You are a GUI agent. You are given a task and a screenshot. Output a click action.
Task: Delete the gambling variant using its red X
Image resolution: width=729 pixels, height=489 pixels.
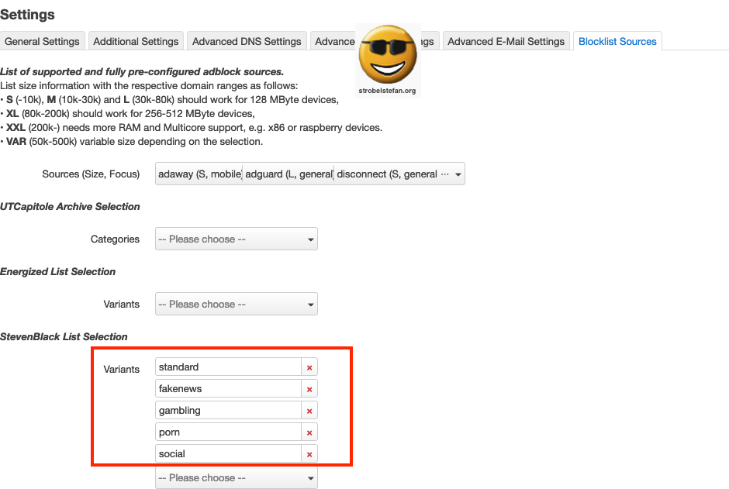tap(309, 411)
